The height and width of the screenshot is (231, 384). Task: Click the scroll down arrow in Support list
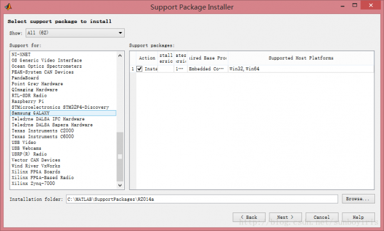click(x=120, y=185)
